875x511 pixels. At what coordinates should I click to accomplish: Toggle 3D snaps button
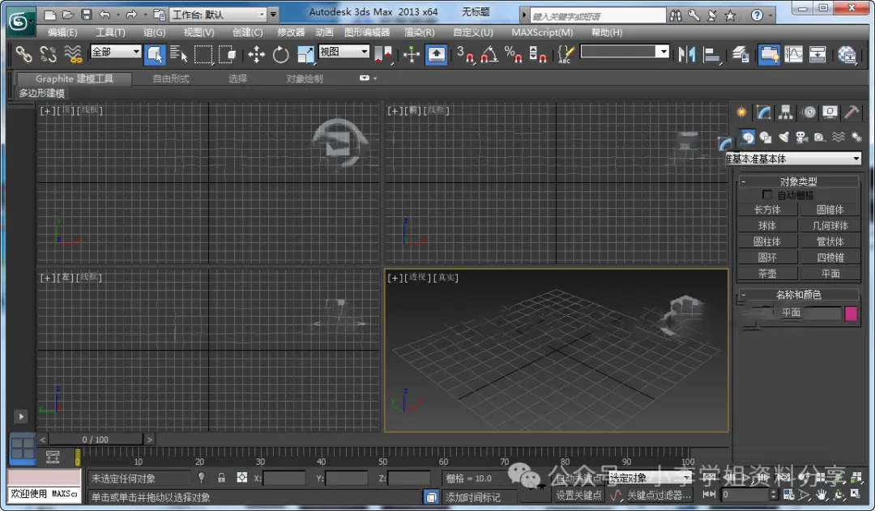coord(465,55)
